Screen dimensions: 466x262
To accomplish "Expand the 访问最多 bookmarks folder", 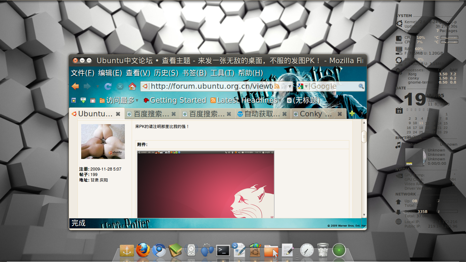I will [x=119, y=100].
